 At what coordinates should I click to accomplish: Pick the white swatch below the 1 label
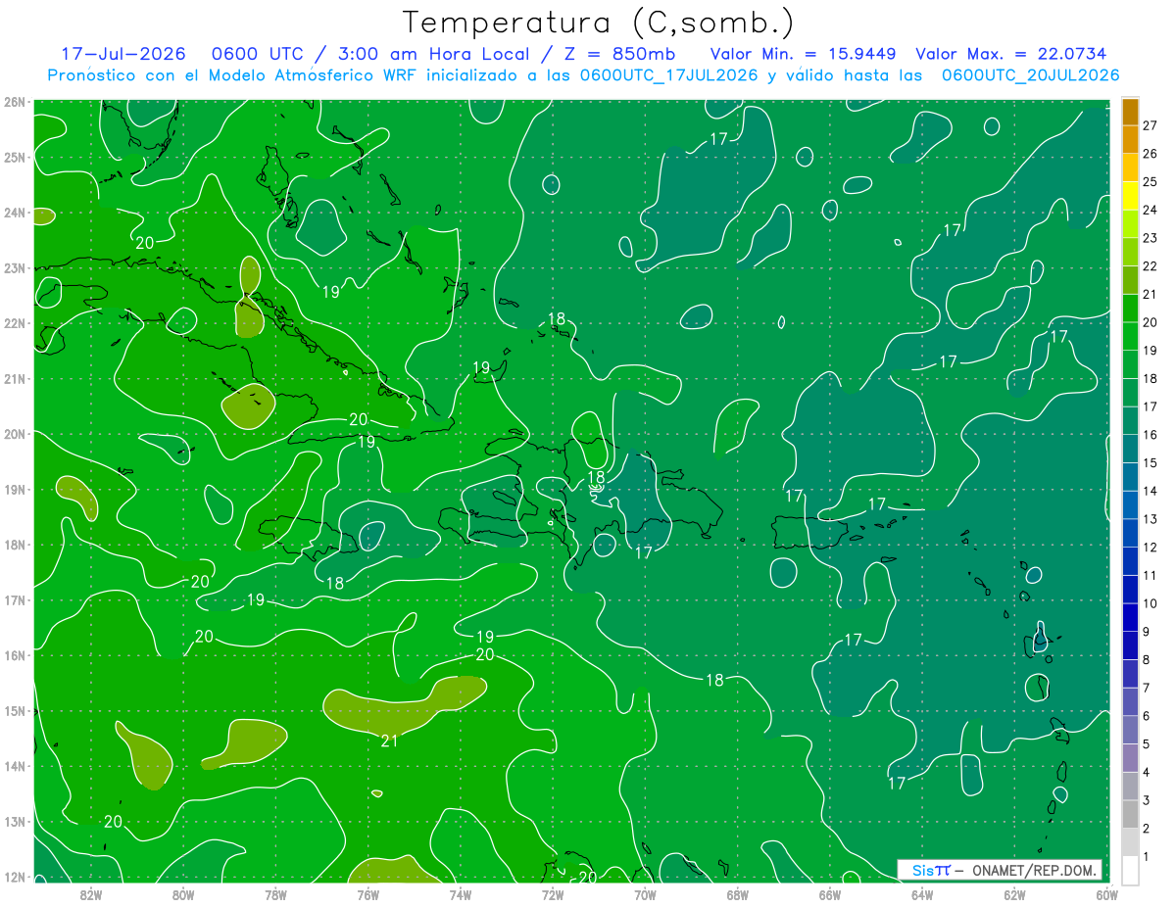(x=1130, y=870)
